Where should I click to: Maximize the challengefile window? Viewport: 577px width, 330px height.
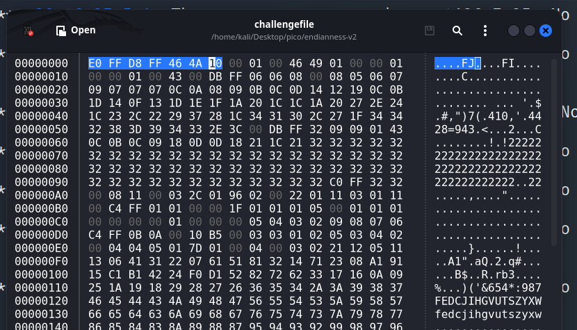(530, 31)
